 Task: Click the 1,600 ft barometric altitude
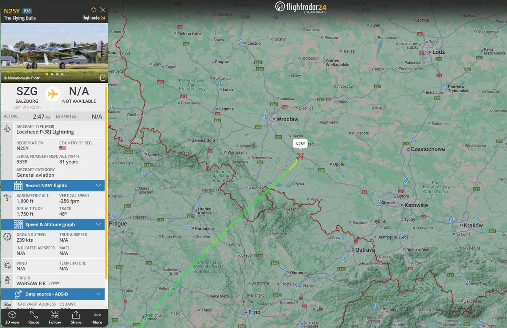pyautogui.click(x=25, y=201)
